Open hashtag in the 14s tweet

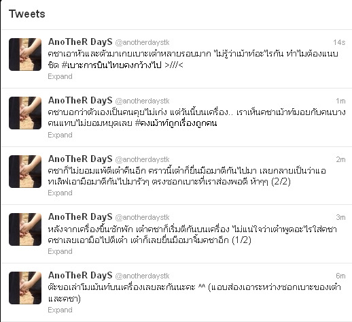(111, 65)
